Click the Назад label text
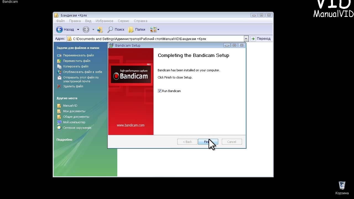 click(69, 30)
